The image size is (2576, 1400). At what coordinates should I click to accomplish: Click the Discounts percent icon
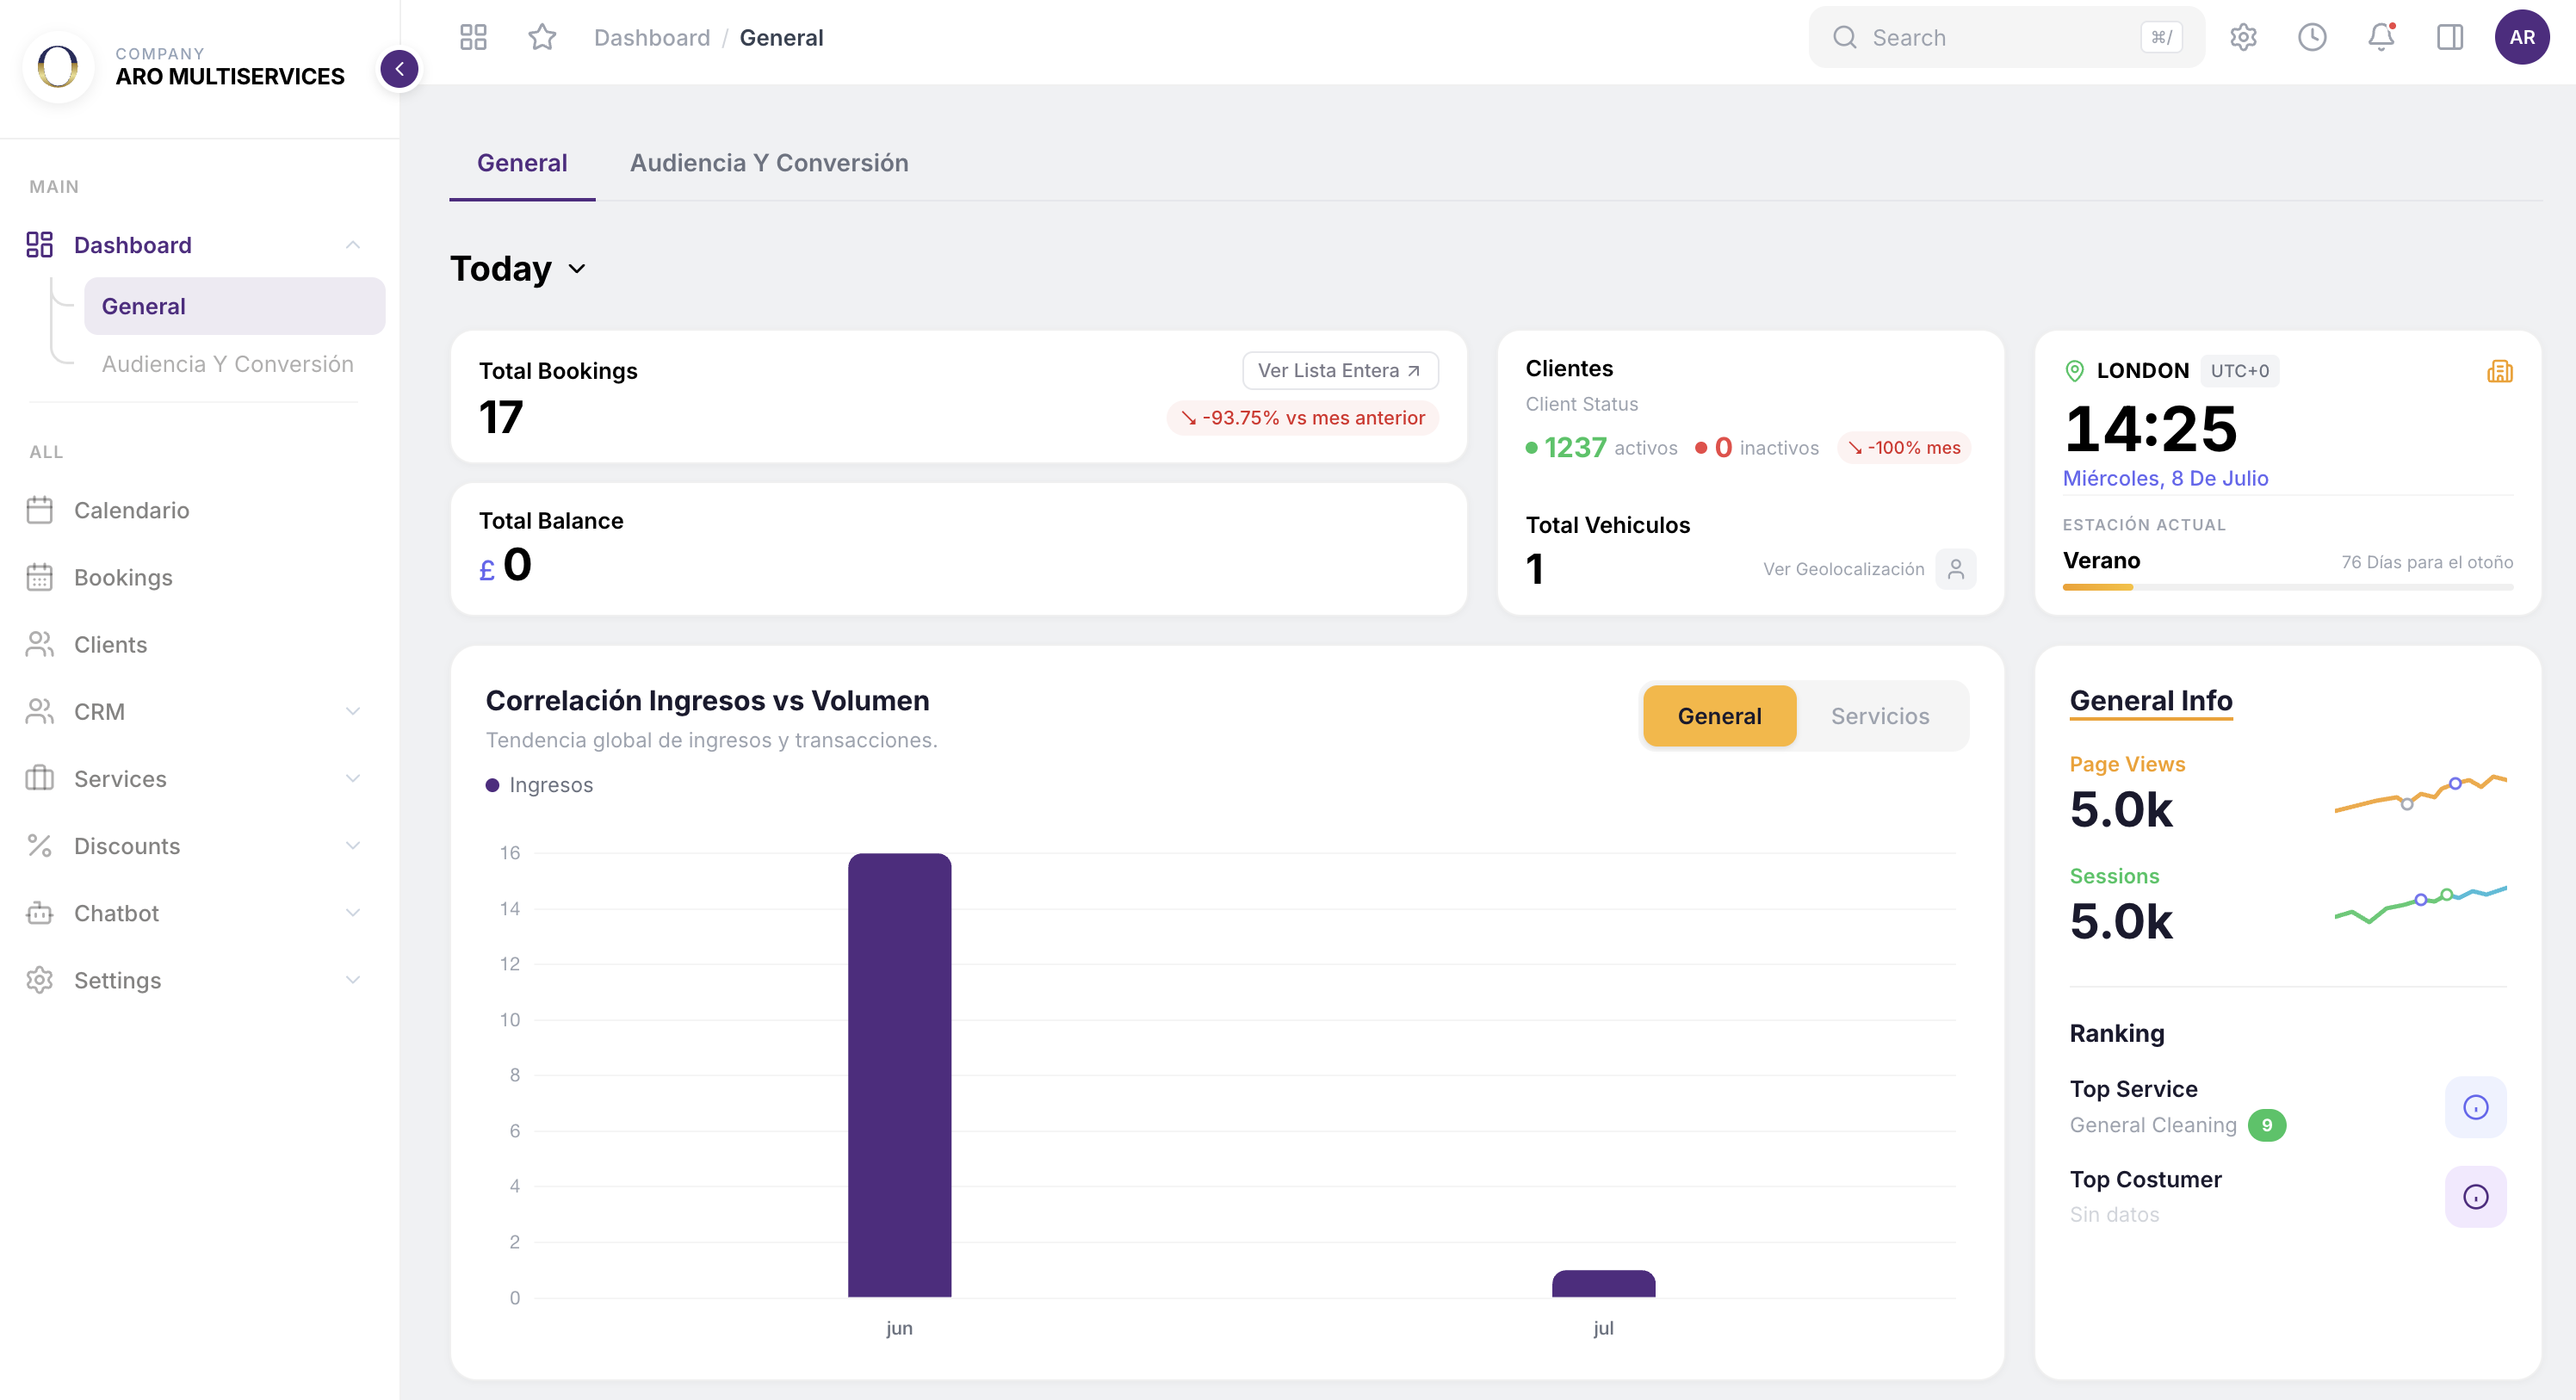pos(40,845)
